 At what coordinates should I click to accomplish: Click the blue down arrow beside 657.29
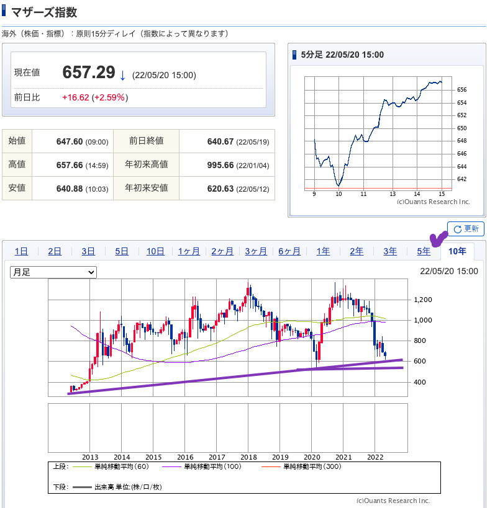pos(122,75)
